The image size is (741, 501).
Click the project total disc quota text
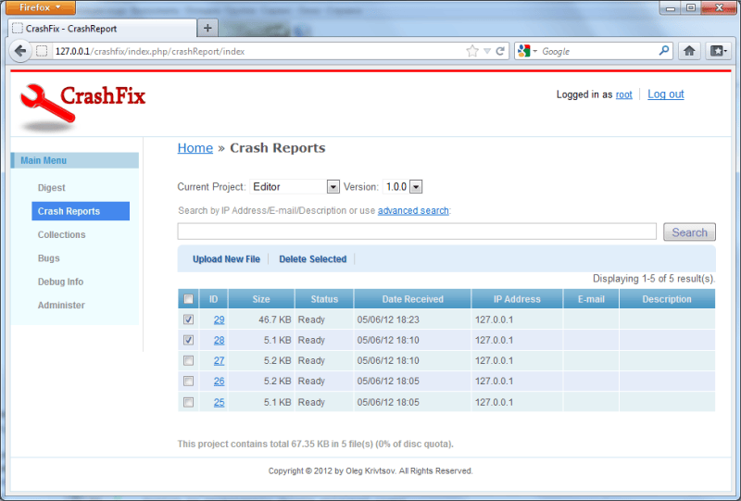pyautogui.click(x=315, y=444)
